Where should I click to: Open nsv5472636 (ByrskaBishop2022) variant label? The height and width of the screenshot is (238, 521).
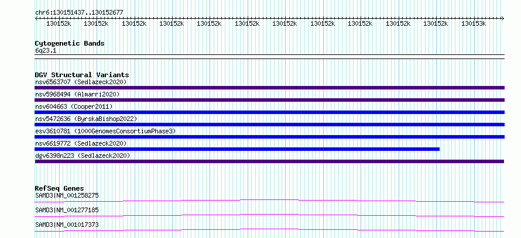[86, 119]
